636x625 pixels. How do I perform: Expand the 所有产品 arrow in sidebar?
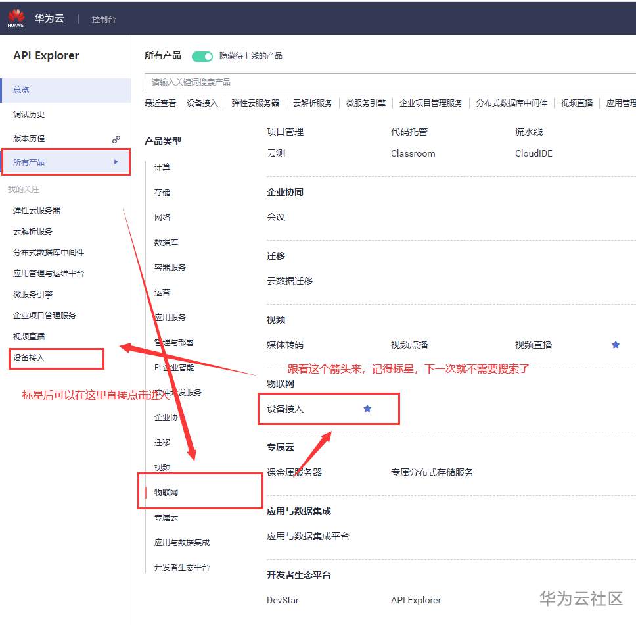tap(116, 162)
